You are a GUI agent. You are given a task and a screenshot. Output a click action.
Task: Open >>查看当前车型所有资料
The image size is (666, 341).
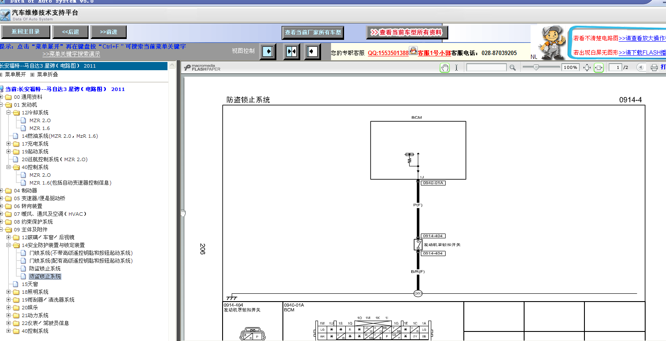point(407,32)
